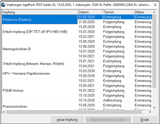Click date 15.05.2021 in Datum column
Image resolution: width=160 pixels, height=124 pixels.
90,86
